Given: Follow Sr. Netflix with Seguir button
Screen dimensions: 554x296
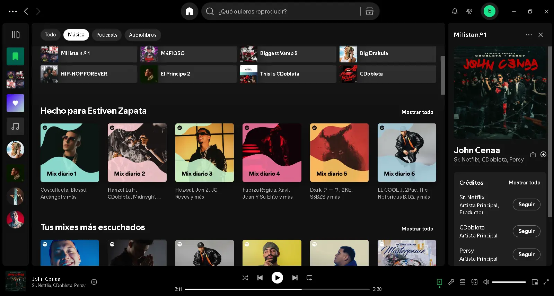Looking at the screenshot, I should point(526,204).
